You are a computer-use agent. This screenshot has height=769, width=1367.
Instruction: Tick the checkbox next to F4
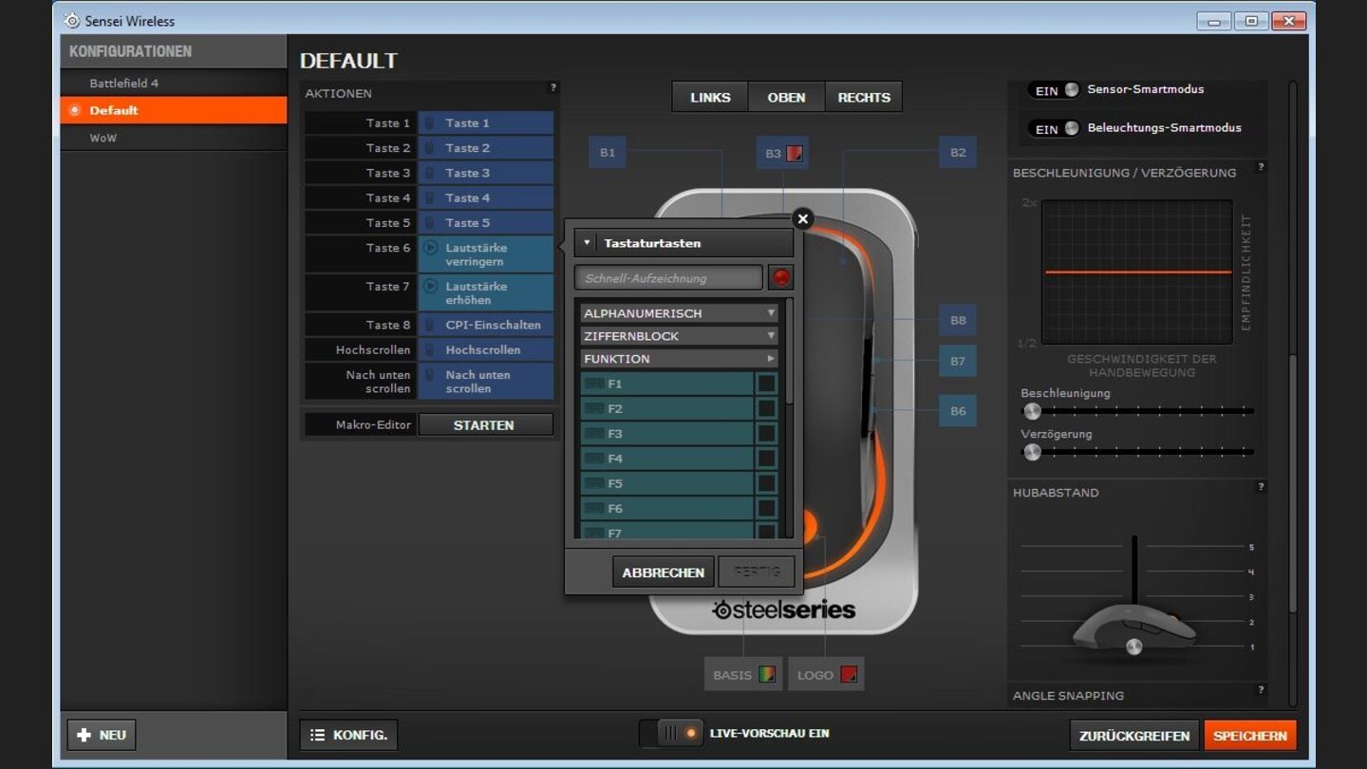pyautogui.click(x=766, y=458)
